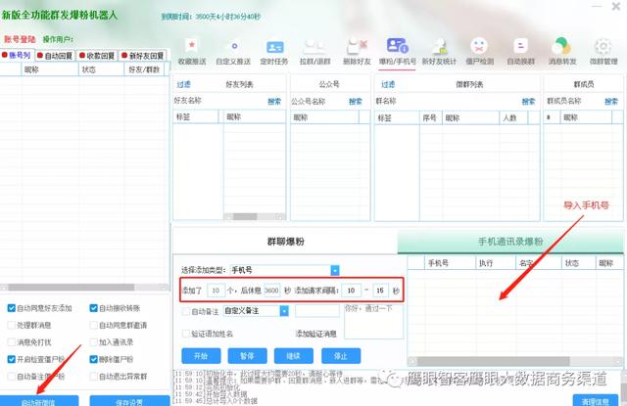
Task: Switch to 自动回复 tab
Action: pos(55,56)
